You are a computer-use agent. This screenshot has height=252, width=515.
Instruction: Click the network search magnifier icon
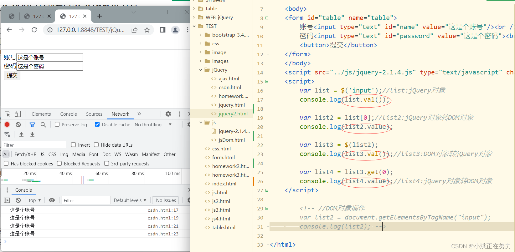[x=43, y=124]
